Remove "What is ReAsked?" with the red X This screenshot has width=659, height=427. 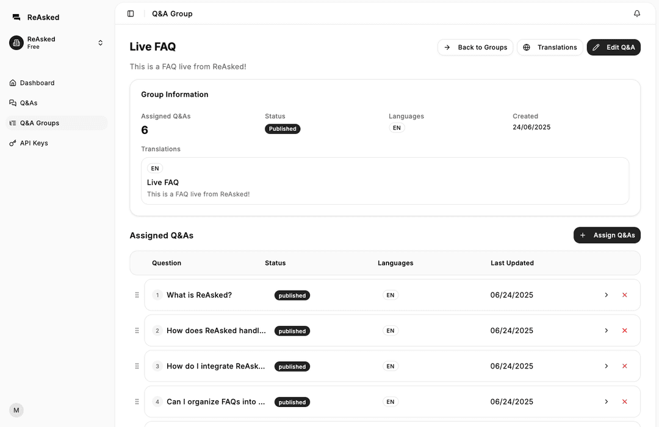pyautogui.click(x=624, y=295)
